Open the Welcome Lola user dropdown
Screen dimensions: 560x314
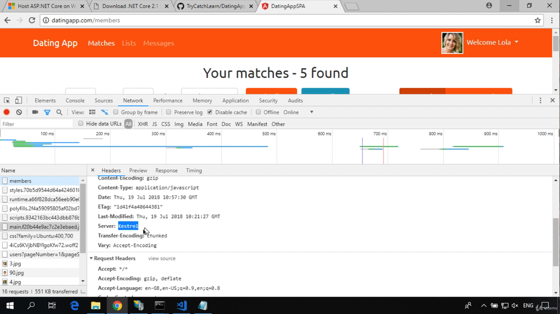pyautogui.click(x=492, y=43)
